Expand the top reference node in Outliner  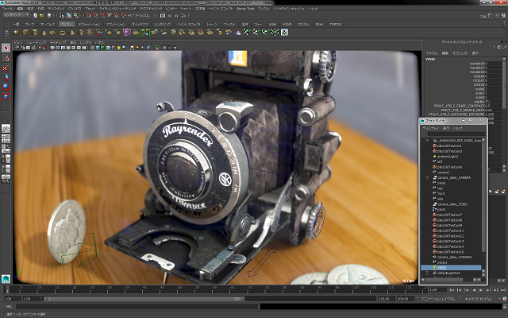coord(427,141)
